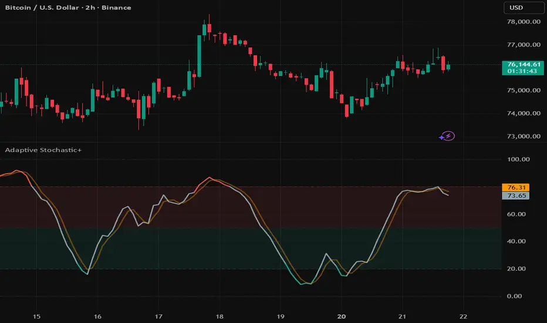Click date 21 on the time axis
The height and width of the screenshot is (323, 547).
point(402,317)
